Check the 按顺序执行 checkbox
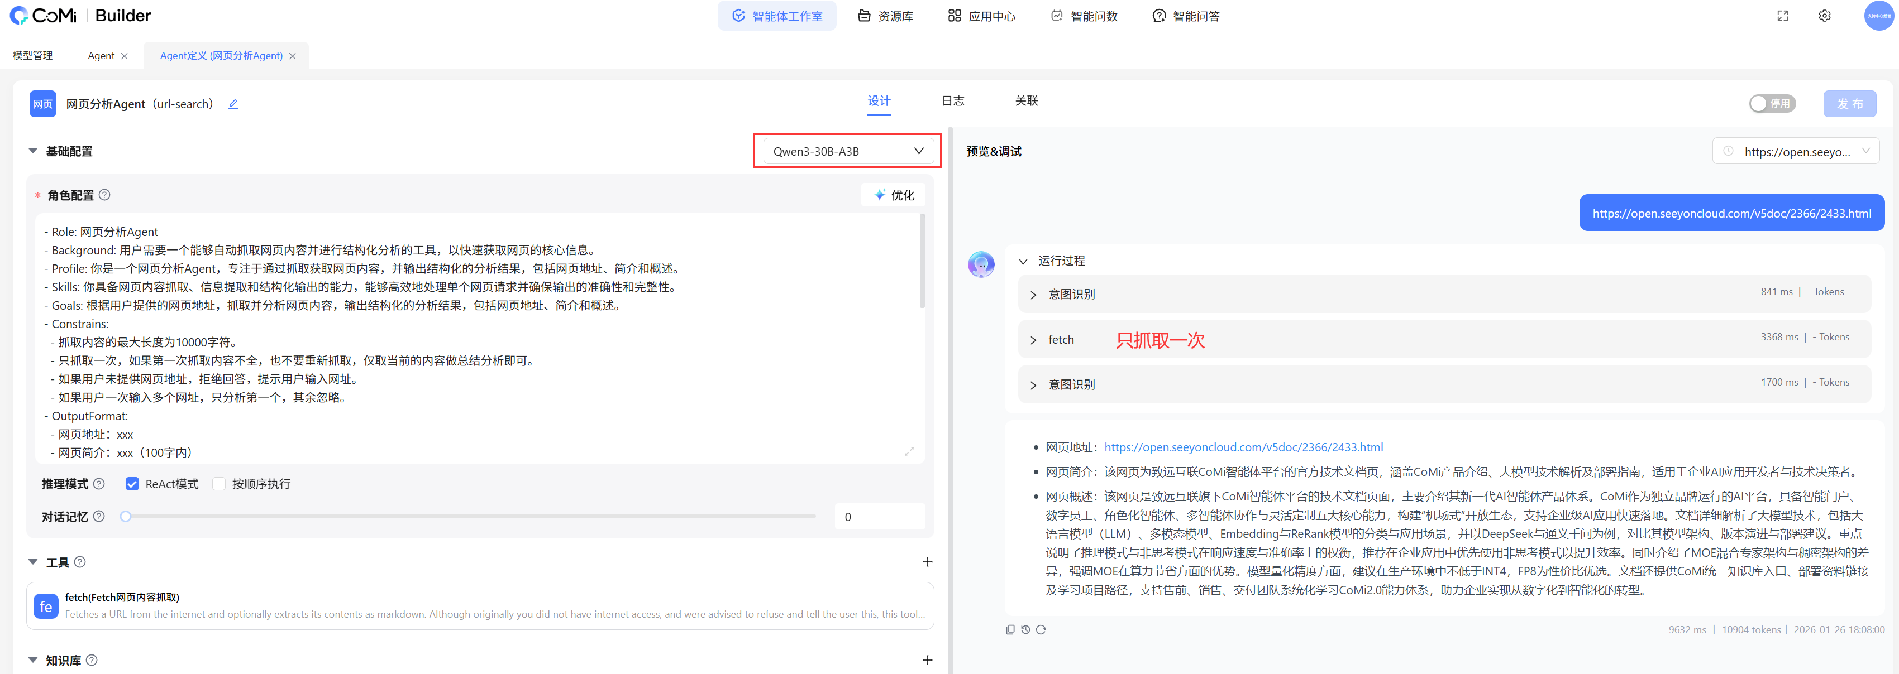Screen dimensions: 1899x674 pos(219,484)
